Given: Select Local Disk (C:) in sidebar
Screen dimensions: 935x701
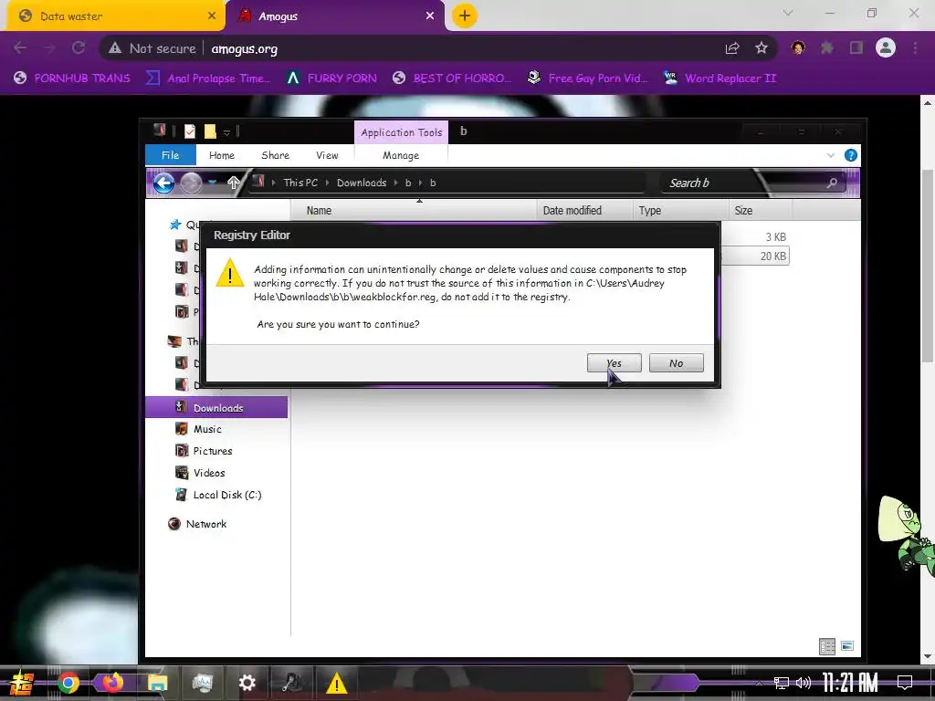Looking at the screenshot, I should [227, 495].
